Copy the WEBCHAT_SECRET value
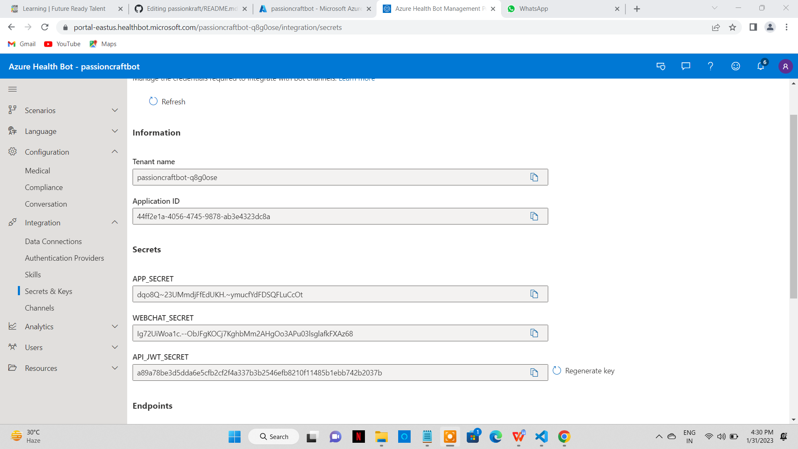The image size is (798, 449). [x=534, y=333]
